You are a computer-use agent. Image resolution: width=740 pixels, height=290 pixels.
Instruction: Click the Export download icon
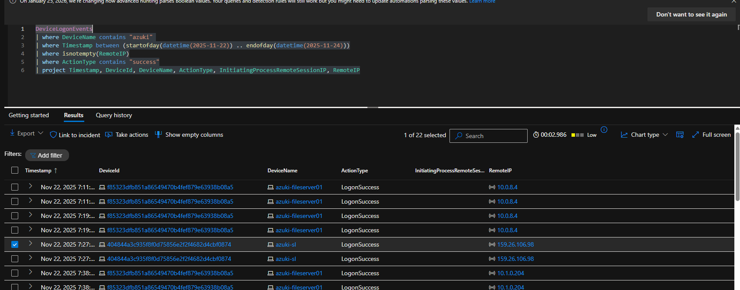[12, 133]
